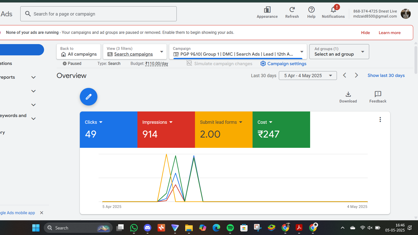Open Spotify from the taskbar
Image resolution: width=418 pixels, height=235 pixels.
(230, 228)
